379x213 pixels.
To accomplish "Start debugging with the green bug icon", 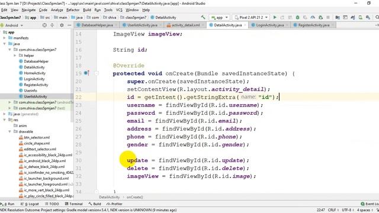I will [x=297, y=17].
